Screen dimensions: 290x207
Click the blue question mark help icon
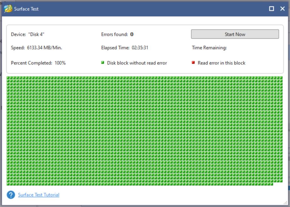pos(11,195)
